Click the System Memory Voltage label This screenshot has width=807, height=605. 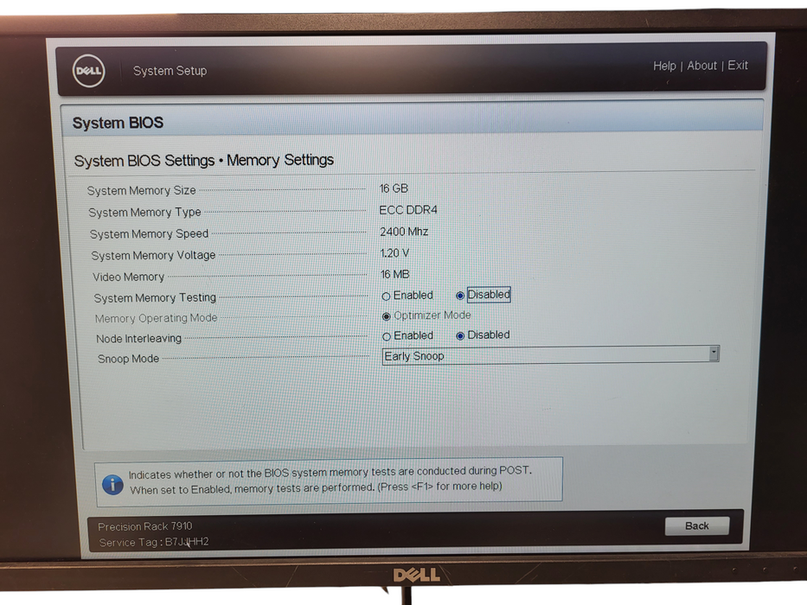coord(153,255)
